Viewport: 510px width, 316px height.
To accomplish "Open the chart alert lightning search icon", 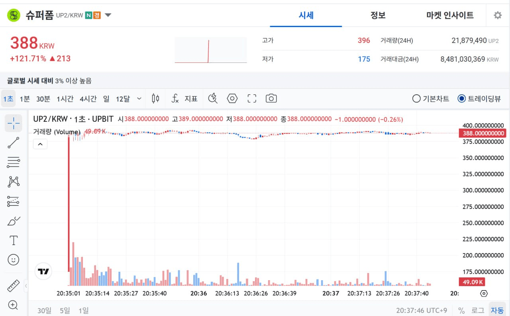I will (213, 98).
